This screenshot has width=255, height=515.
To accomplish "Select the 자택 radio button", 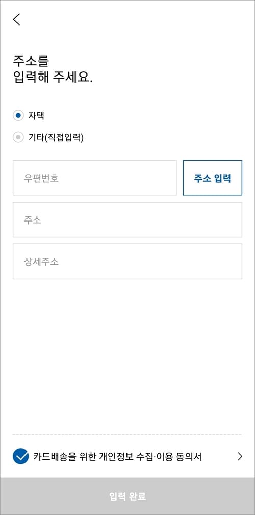I will pyautogui.click(x=18, y=116).
